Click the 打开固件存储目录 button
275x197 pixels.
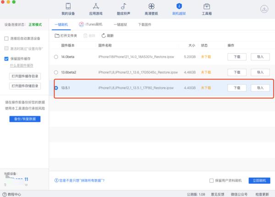[25, 86]
